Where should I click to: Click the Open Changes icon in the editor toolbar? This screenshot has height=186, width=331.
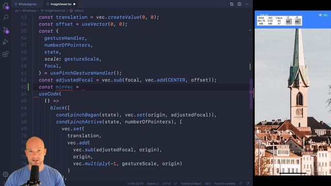coord(232,4)
